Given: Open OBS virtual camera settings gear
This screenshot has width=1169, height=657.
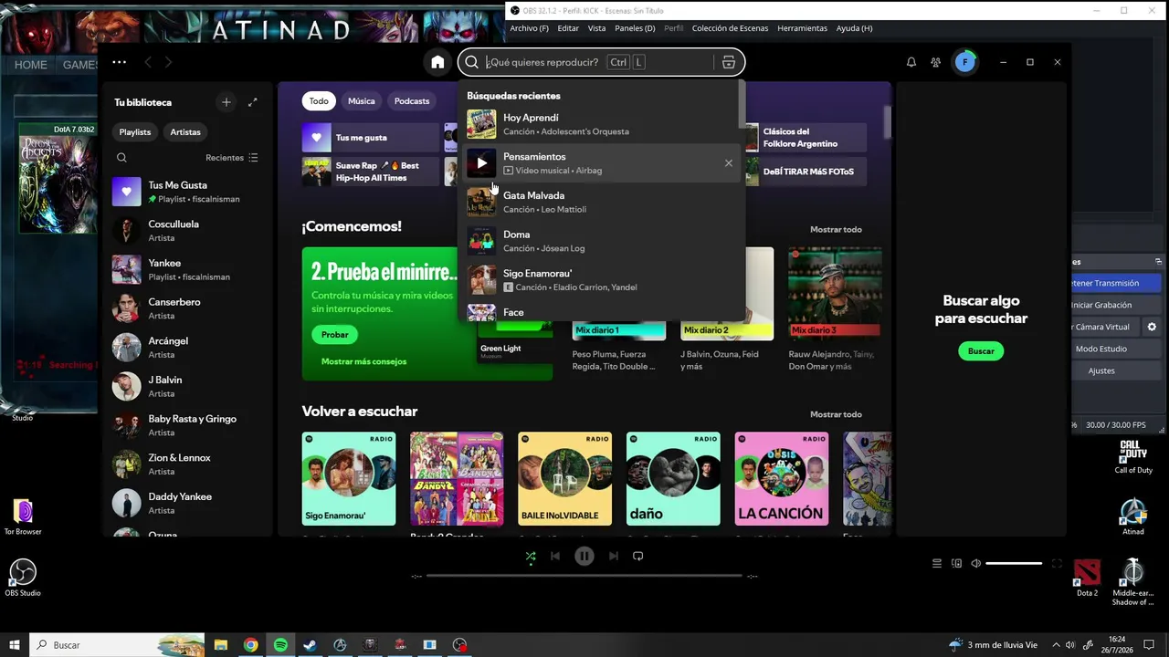Looking at the screenshot, I should coord(1152,327).
